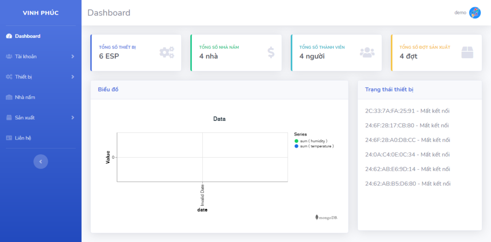Click the gears icon in device card
491x242 pixels.
(167, 52)
